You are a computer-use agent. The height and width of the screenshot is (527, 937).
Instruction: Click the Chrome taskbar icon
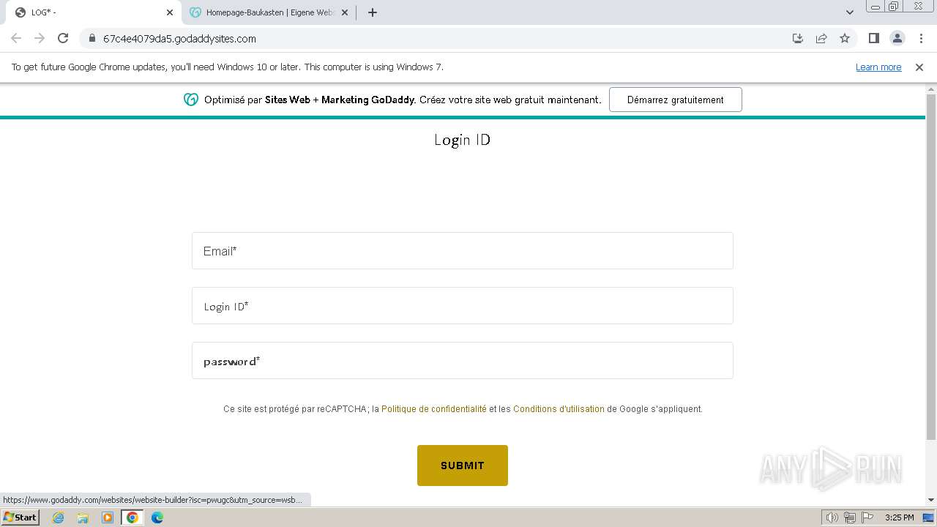coord(132,517)
